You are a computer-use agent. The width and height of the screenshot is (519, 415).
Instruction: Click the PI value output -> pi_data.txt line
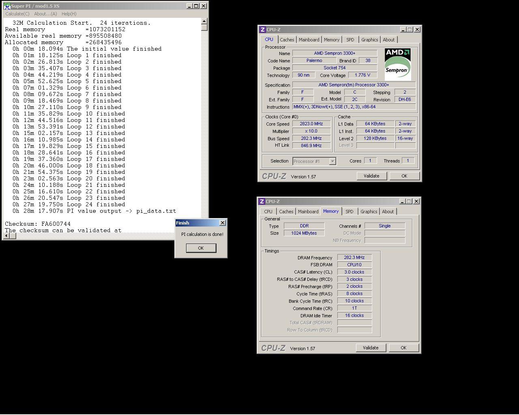94,211
